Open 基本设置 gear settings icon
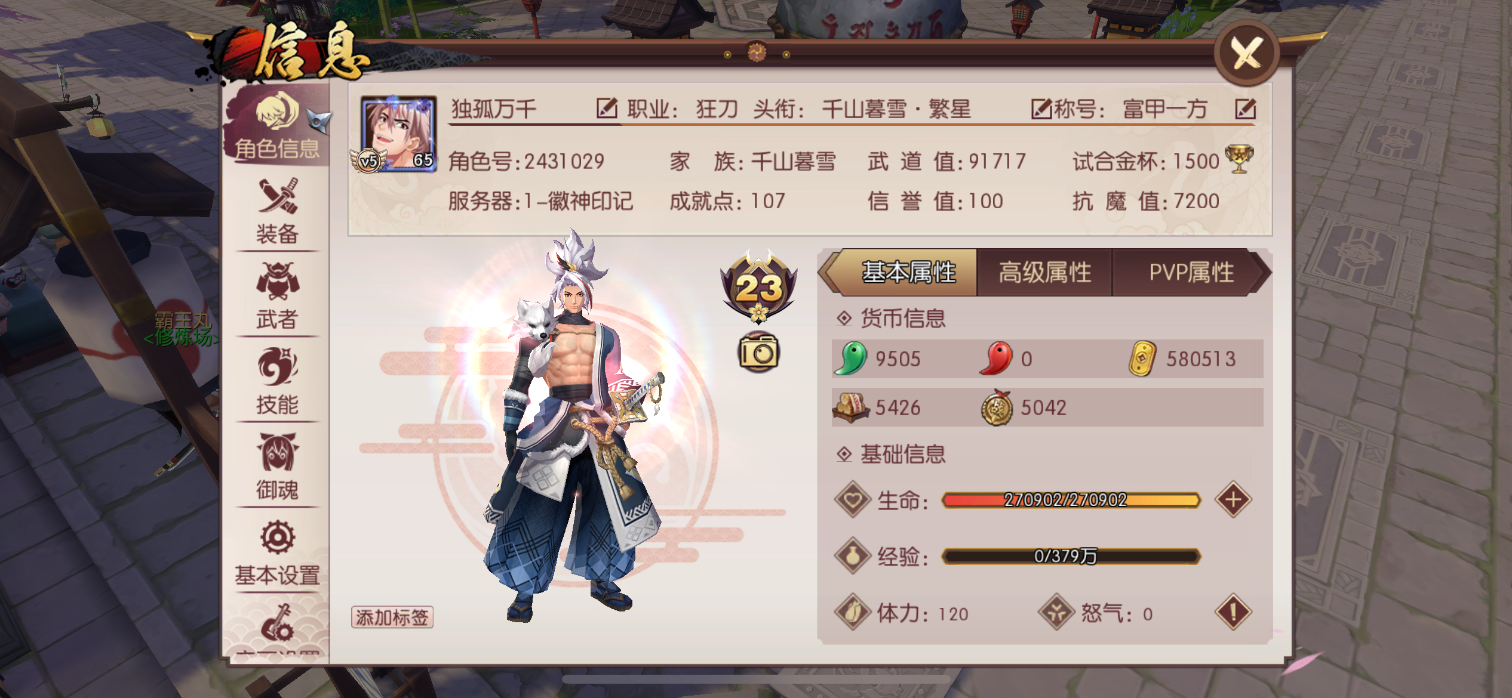The width and height of the screenshot is (1512, 698). click(x=277, y=552)
